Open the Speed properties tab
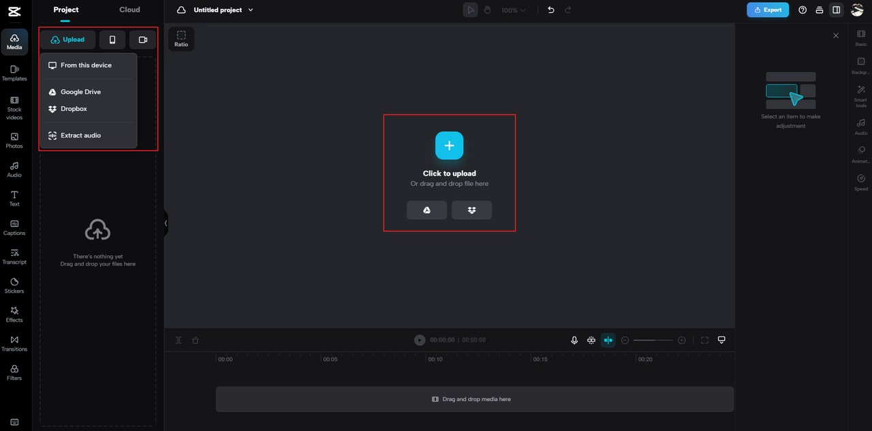The height and width of the screenshot is (431, 872). point(861,183)
